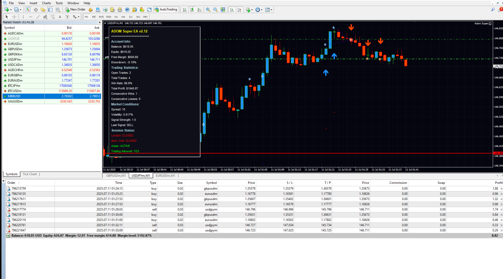
Task: Set timeframe to H4
Action: (x=123, y=17)
